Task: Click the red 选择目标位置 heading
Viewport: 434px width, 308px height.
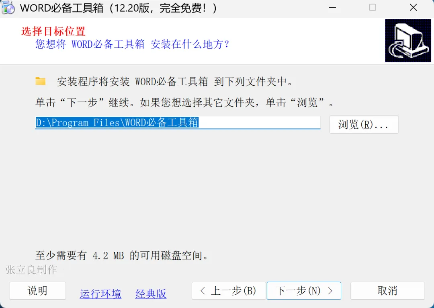Action: (x=53, y=31)
